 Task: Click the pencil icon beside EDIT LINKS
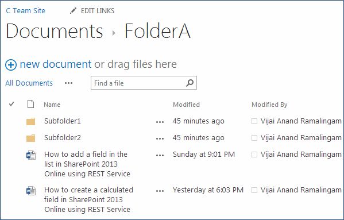pyautogui.click(x=74, y=11)
